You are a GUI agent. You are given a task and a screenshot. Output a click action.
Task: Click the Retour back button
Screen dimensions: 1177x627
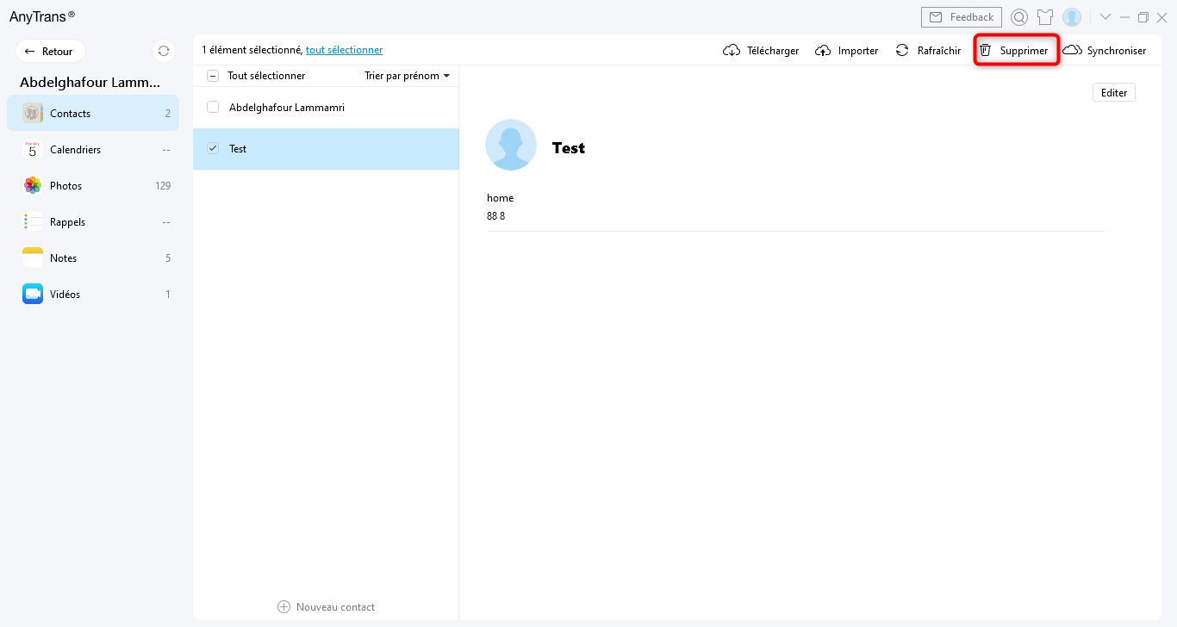point(50,52)
